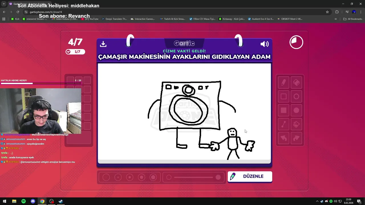Click the DÜZENLE edit button

(x=250, y=177)
